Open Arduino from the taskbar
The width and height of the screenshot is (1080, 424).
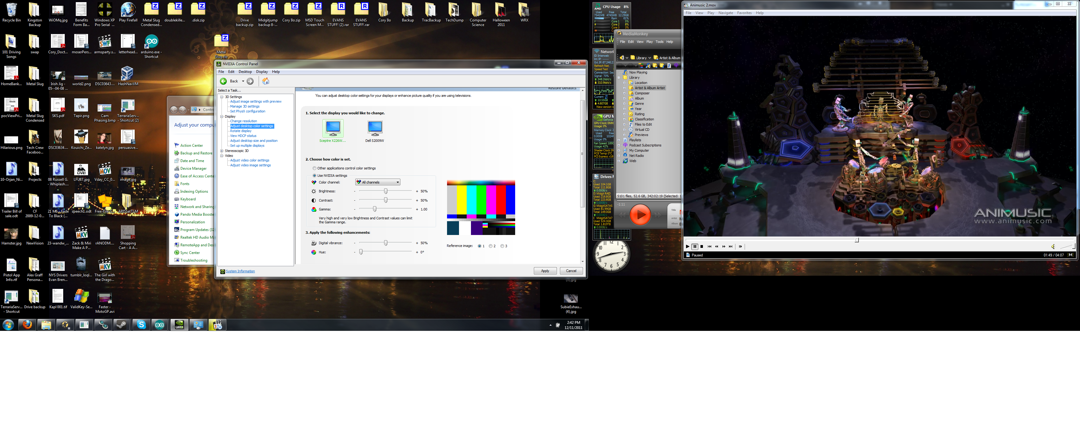pyautogui.click(x=160, y=325)
